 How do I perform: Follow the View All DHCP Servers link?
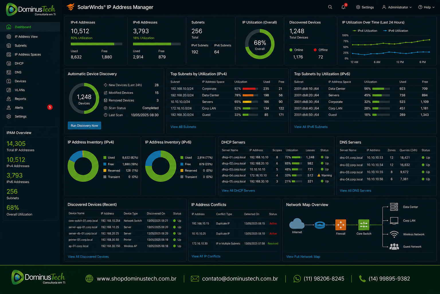(238, 190)
